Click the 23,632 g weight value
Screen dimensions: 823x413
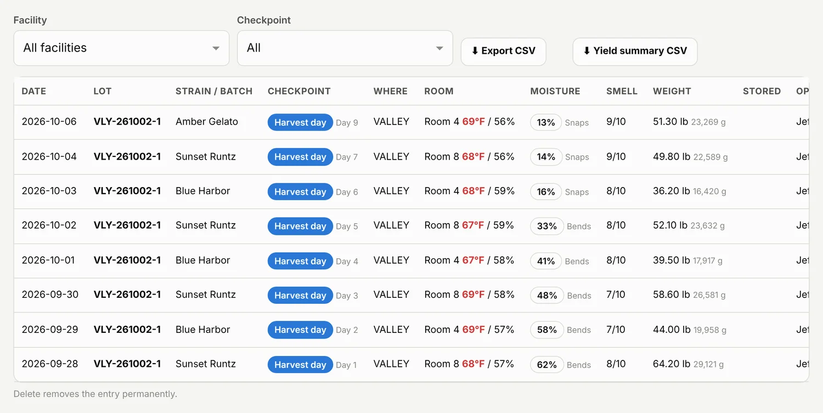click(x=708, y=226)
